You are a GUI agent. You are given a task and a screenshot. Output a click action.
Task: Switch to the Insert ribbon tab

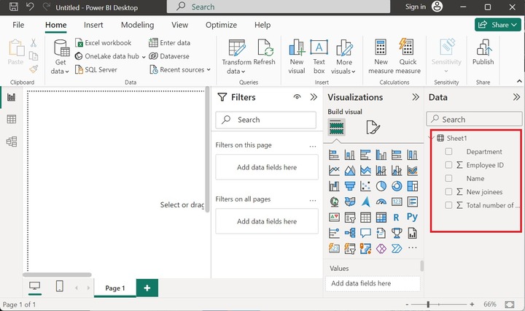[x=93, y=25]
